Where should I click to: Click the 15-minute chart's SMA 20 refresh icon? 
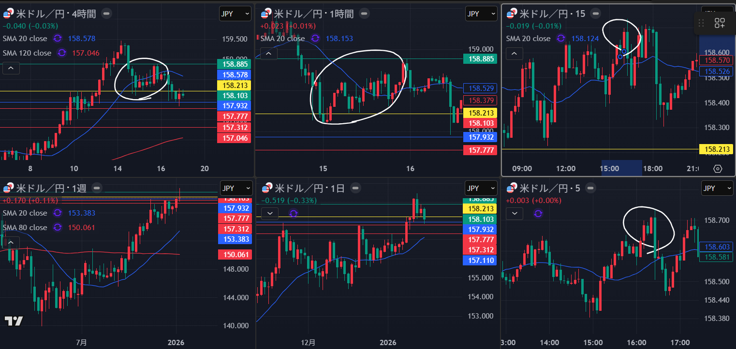click(x=561, y=38)
